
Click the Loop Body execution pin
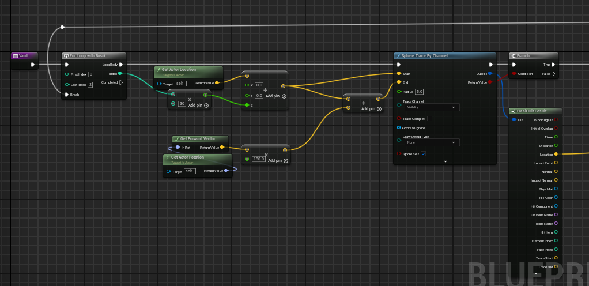coord(120,65)
